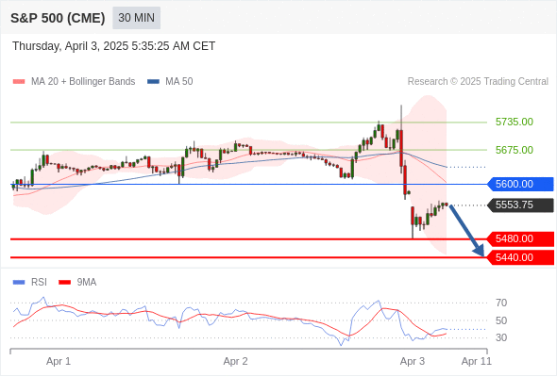
Task: Click the 5553.75 current price tag
Action: tap(520, 205)
